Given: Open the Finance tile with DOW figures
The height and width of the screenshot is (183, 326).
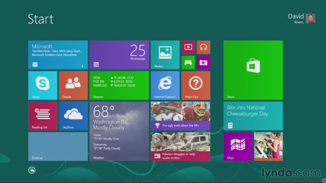Looking at the screenshot, I should 119,85.
